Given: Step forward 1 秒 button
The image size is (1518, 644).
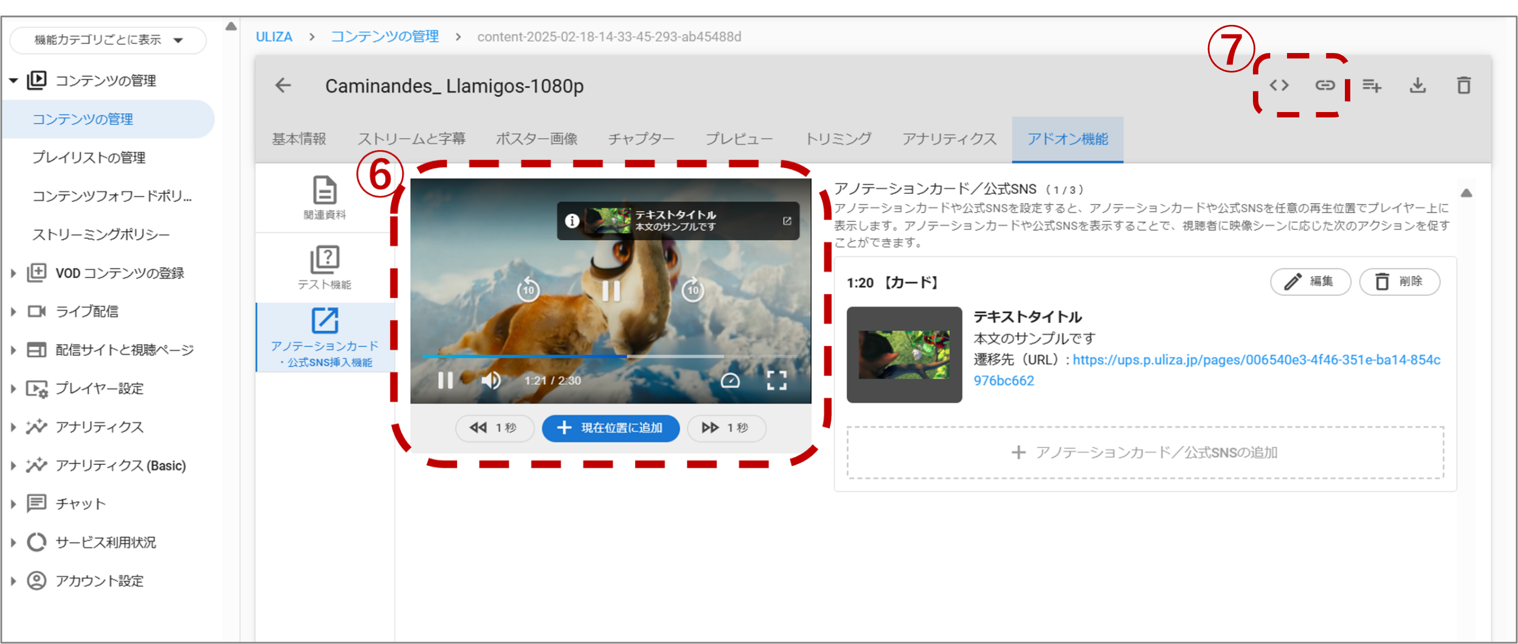Looking at the screenshot, I should click(x=726, y=428).
